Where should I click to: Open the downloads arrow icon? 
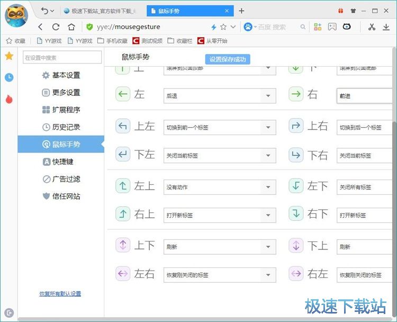[x=386, y=27]
